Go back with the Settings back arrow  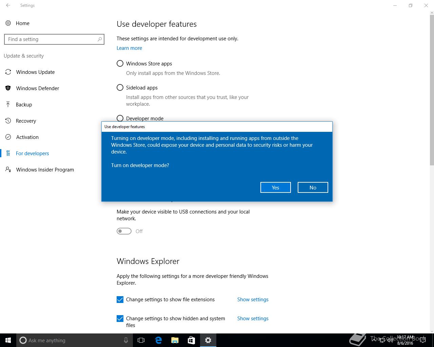(8, 5)
